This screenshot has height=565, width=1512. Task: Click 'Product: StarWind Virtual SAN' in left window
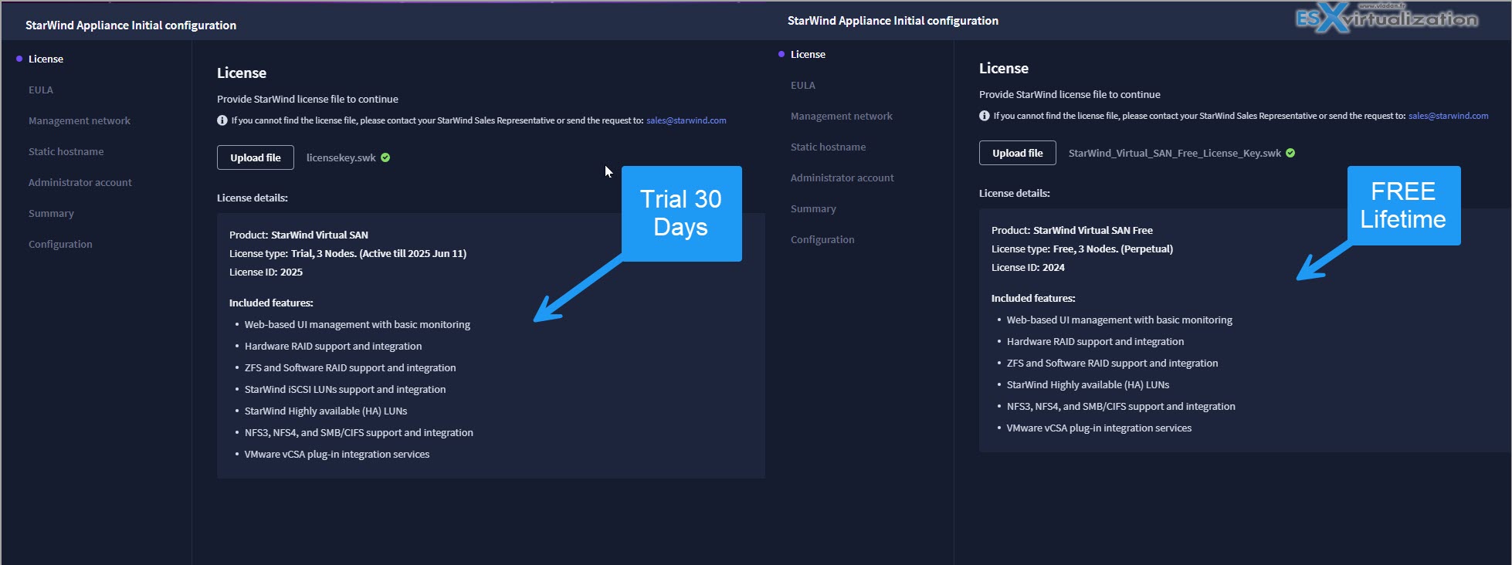pyautogui.click(x=299, y=235)
